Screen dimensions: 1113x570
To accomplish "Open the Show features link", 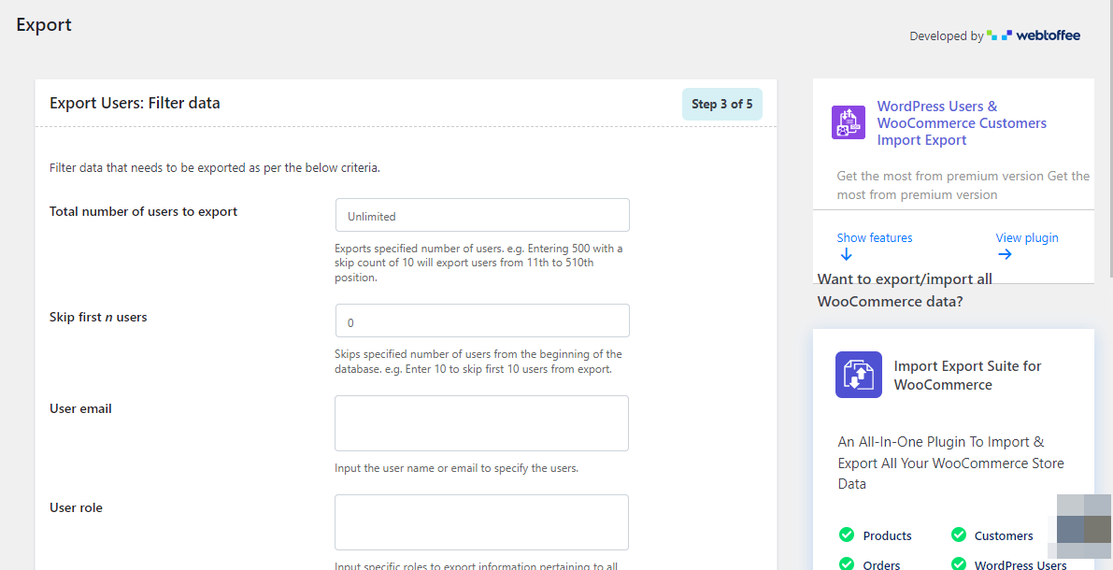I will (875, 237).
